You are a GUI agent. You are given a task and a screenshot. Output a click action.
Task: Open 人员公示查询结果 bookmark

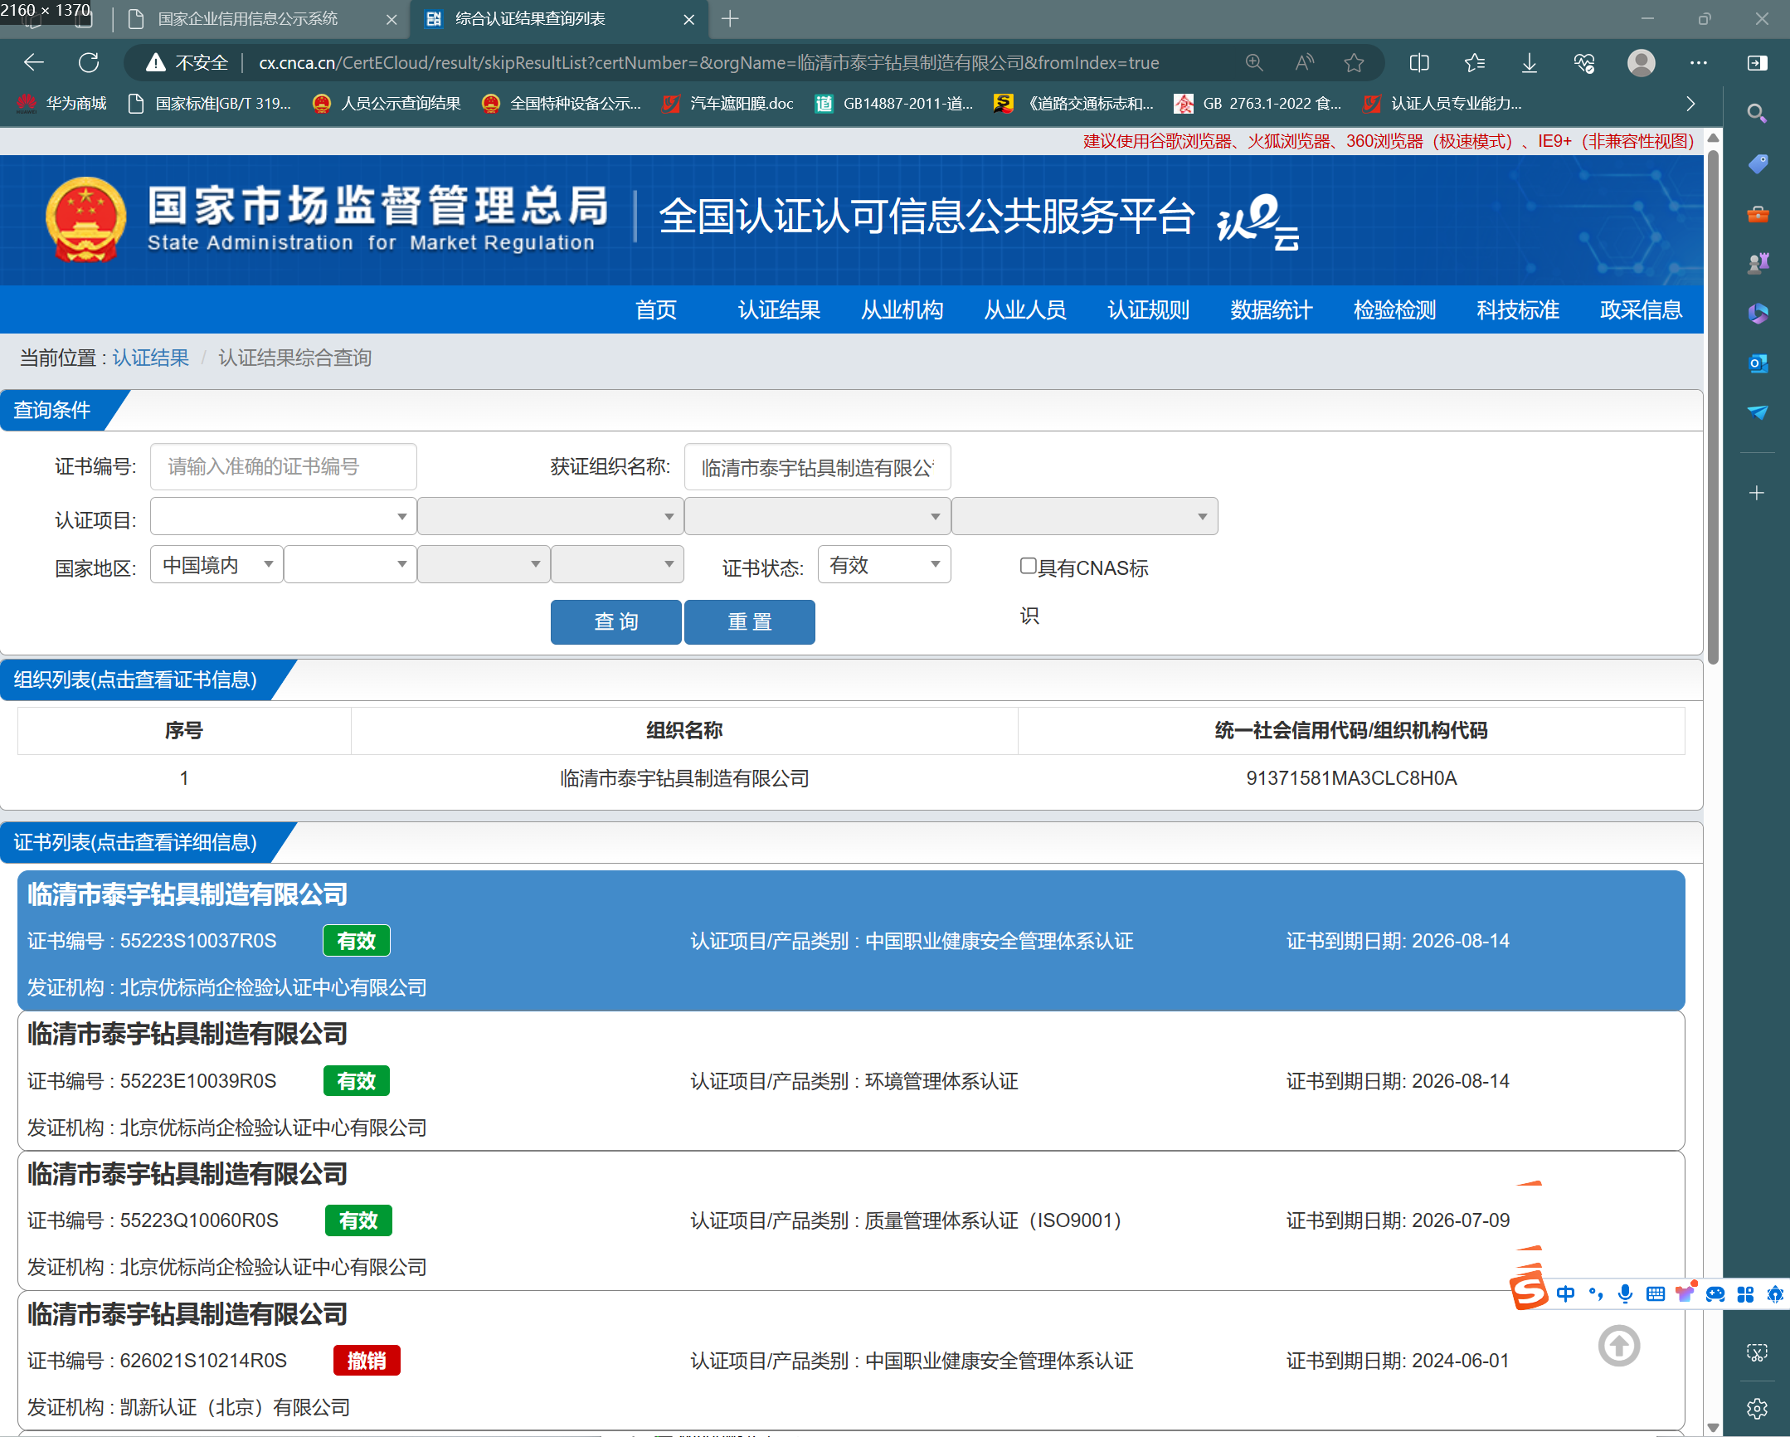point(387,103)
